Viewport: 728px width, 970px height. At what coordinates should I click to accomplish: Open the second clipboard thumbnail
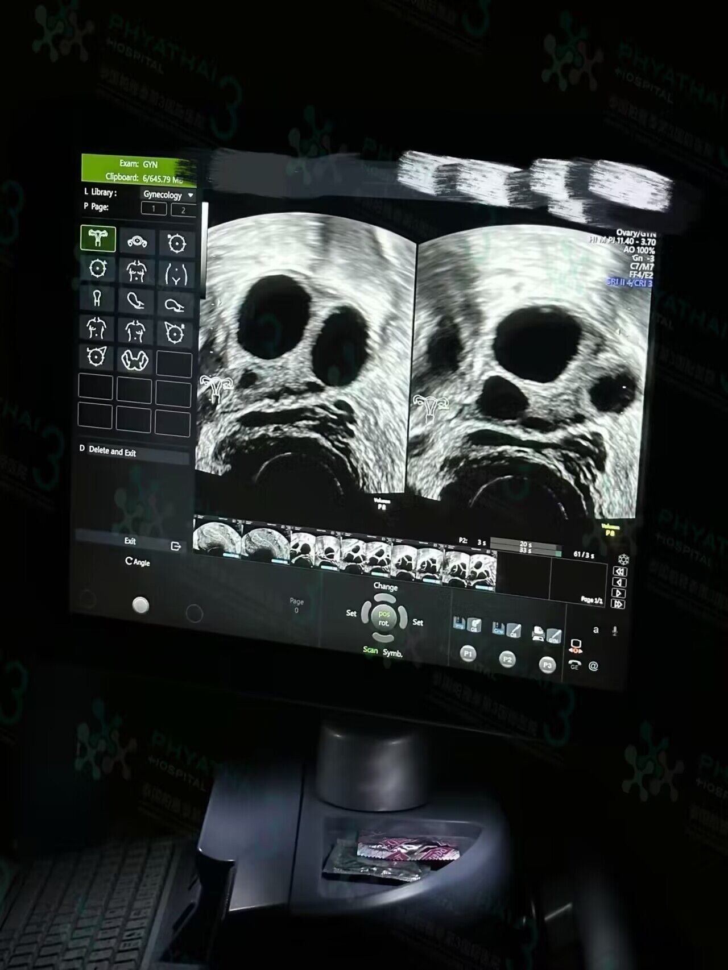(x=266, y=543)
